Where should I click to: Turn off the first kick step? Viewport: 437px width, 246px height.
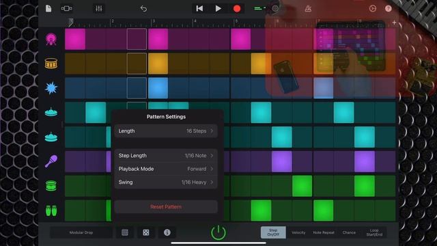pos(75,39)
